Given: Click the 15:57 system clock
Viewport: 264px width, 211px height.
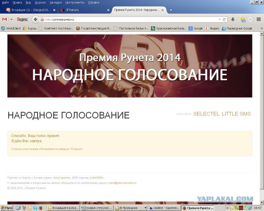Looking at the screenshot, I should pyautogui.click(x=257, y=208).
